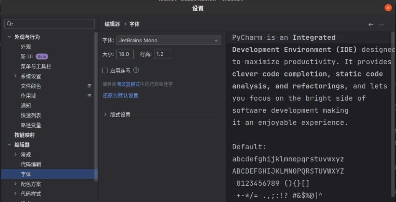This screenshot has width=396, height=202.
Task: Click the 还原为默认设置 link
Action: [120, 95]
